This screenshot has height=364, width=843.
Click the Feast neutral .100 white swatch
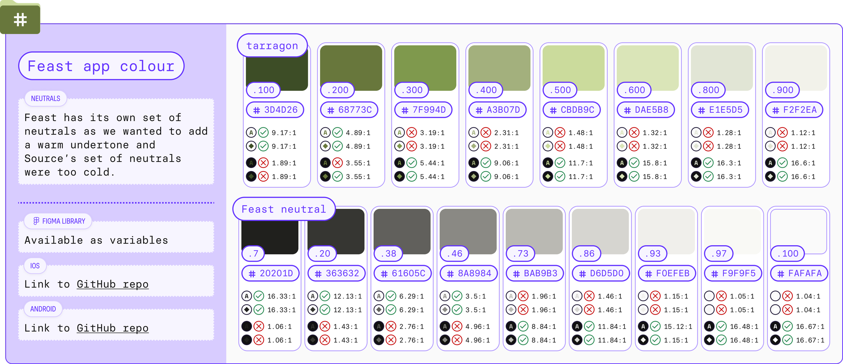coord(798,231)
